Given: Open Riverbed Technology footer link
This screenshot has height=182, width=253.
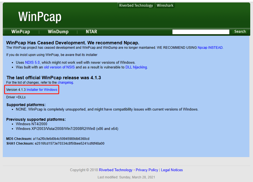Looking at the screenshot, I should tap(116, 170).
